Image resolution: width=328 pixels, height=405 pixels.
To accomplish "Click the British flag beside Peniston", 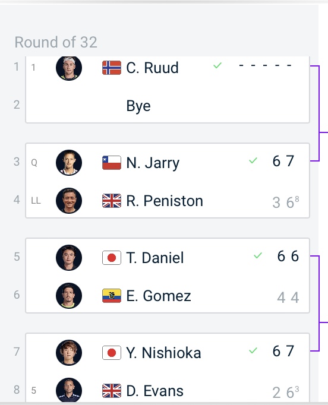I will pos(112,201).
